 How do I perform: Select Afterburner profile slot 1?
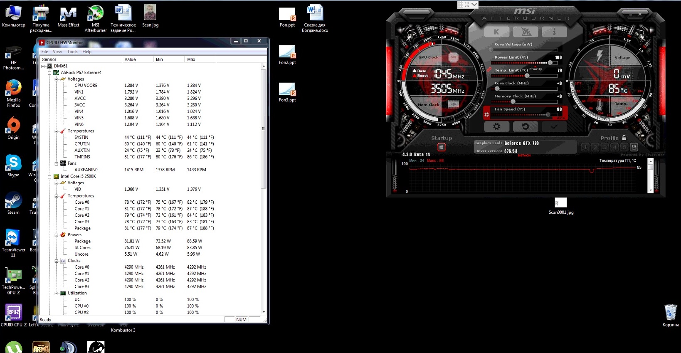point(585,147)
